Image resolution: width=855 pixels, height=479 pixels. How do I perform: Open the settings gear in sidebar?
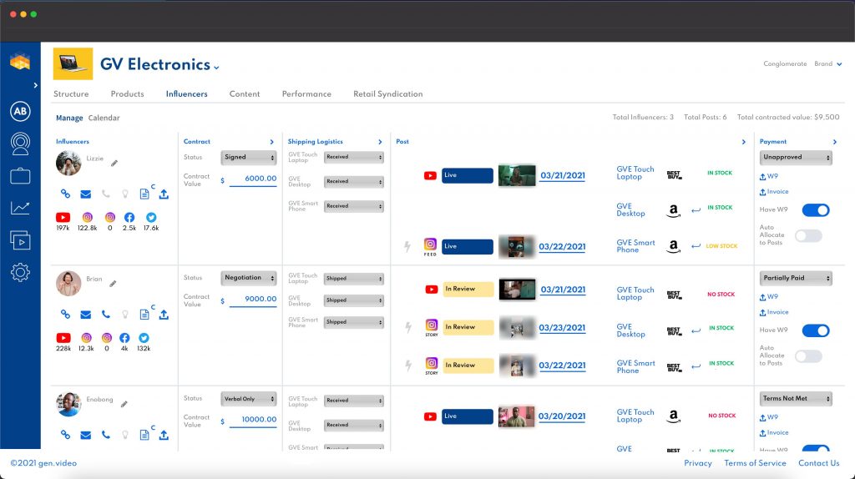20,272
